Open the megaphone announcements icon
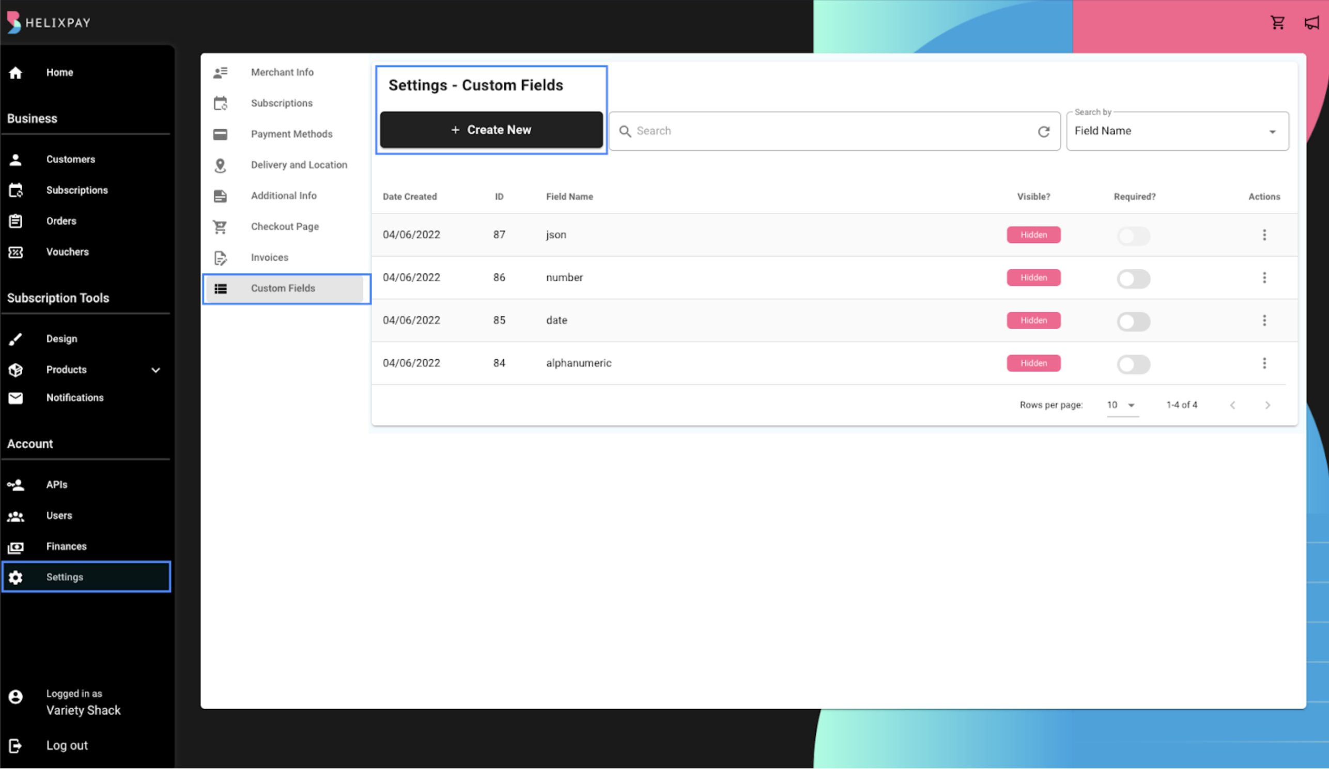The height and width of the screenshot is (769, 1329). click(x=1311, y=23)
